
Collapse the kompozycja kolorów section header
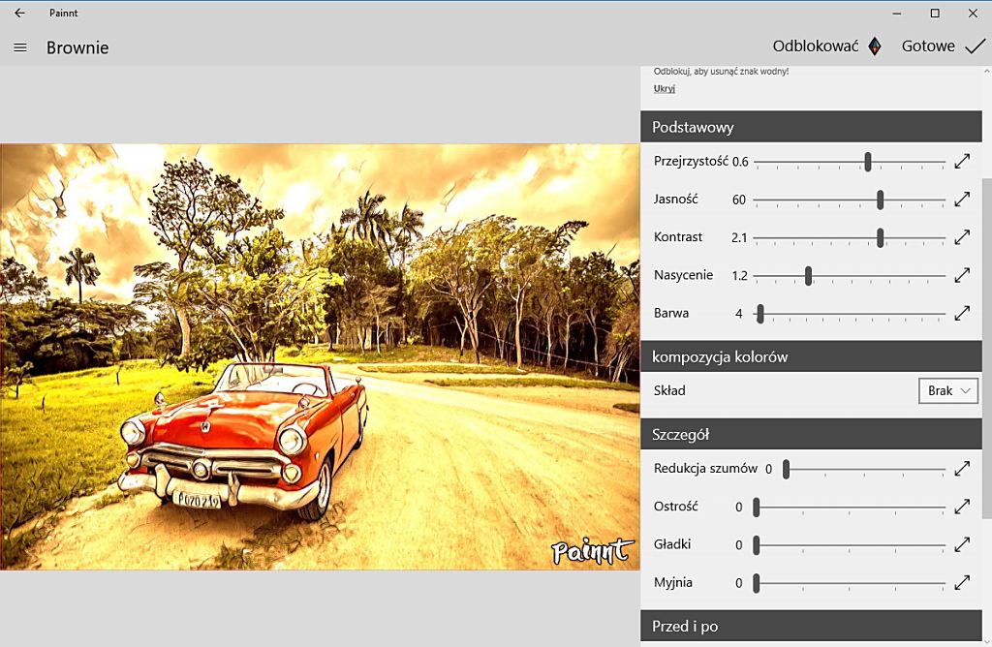pos(811,356)
